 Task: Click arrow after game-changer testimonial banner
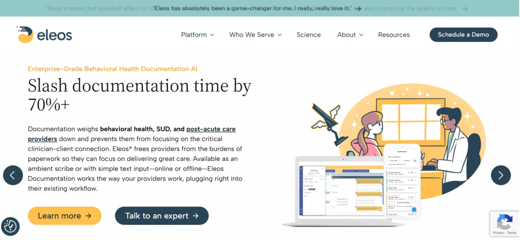point(359,9)
